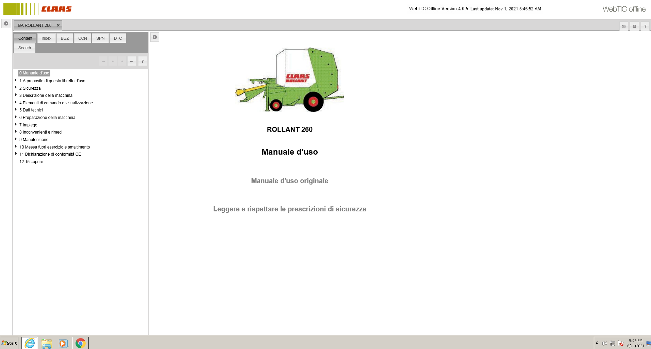The image size is (651, 349).
Task: Open '8 Inconvenienti e rimedi' text
Action: pos(41,132)
